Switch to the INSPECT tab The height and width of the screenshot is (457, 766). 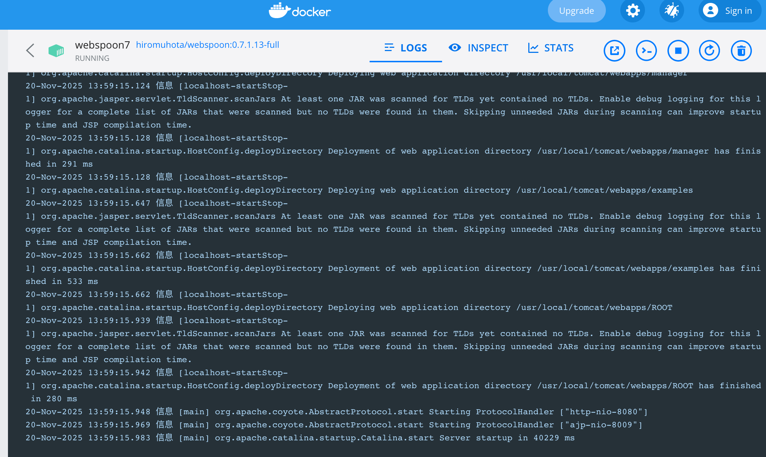tap(478, 48)
